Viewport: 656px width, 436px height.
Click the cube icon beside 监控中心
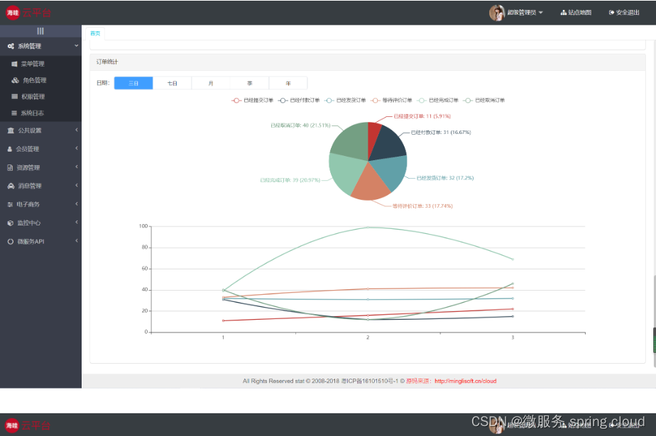click(x=11, y=223)
